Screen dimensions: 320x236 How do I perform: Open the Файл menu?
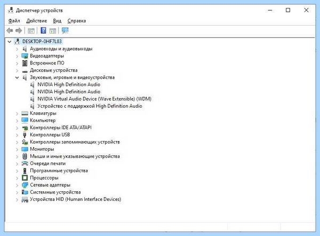click(x=14, y=21)
